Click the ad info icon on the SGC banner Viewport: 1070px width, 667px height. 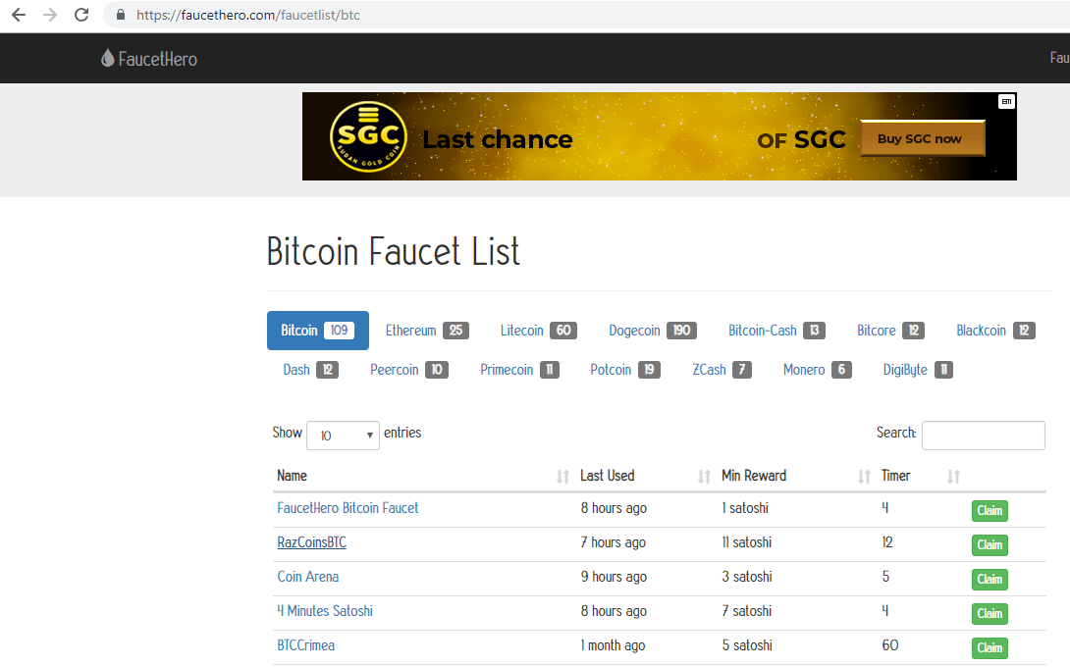[x=1006, y=102]
